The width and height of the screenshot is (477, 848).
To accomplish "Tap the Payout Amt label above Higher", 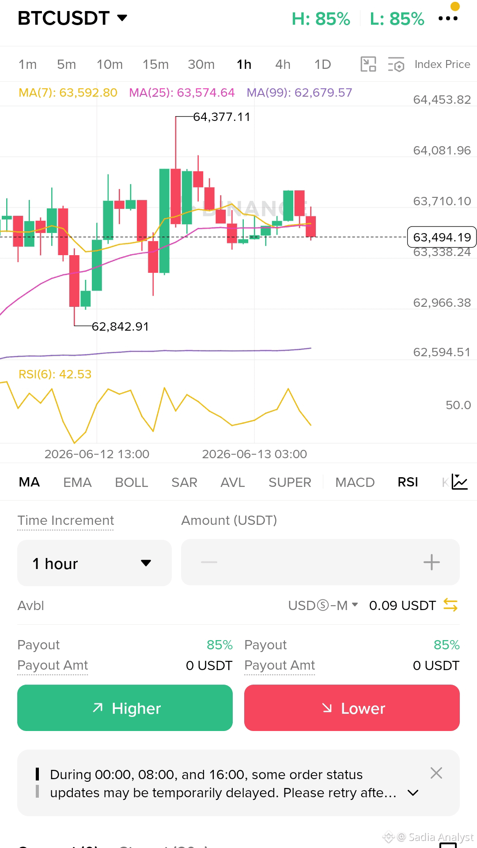I will (x=53, y=665).
